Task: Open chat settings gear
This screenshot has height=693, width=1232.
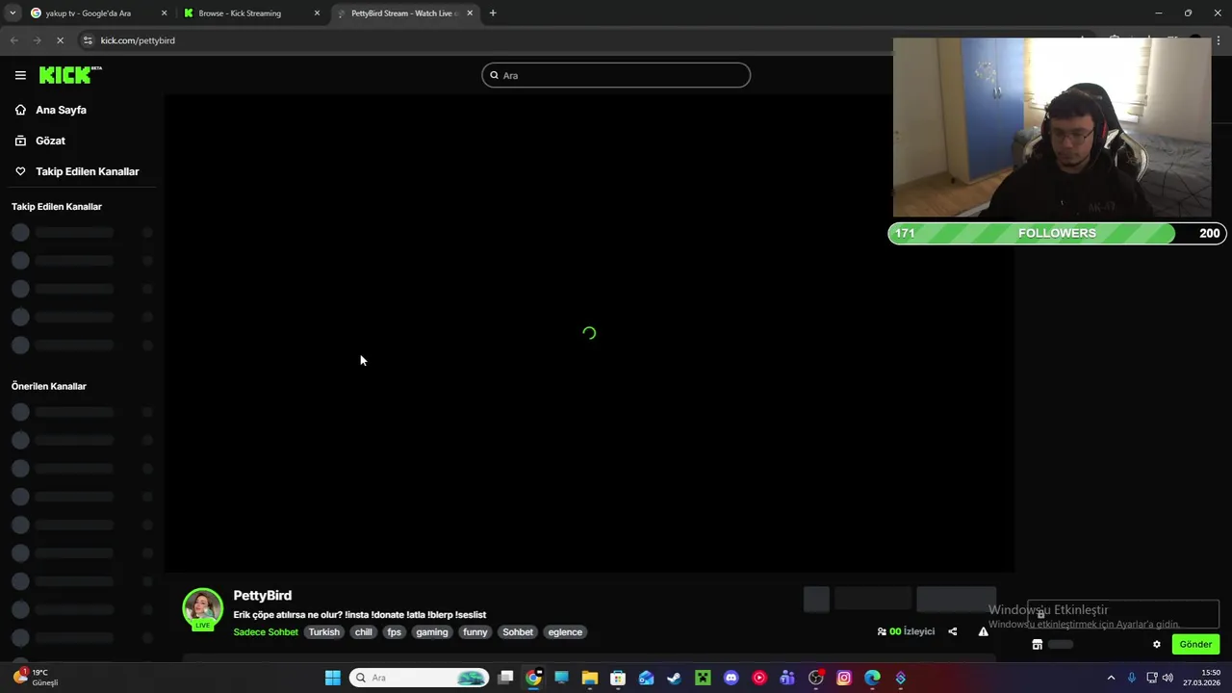Action: pyautogui.click(x=1157, y=644)
